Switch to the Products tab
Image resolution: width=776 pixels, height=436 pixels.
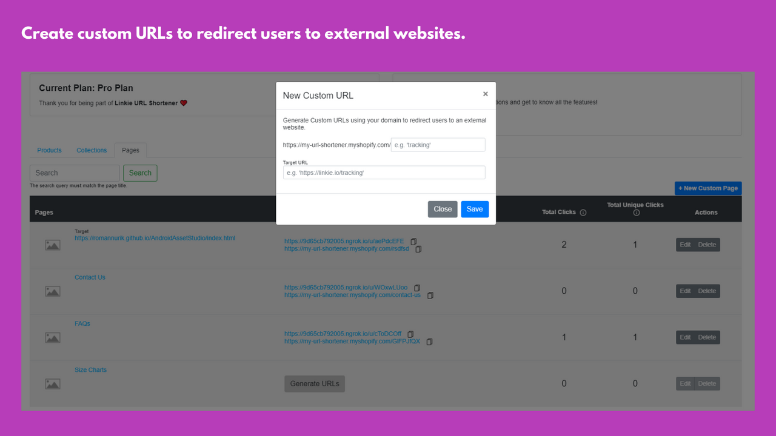pos(49,150)
